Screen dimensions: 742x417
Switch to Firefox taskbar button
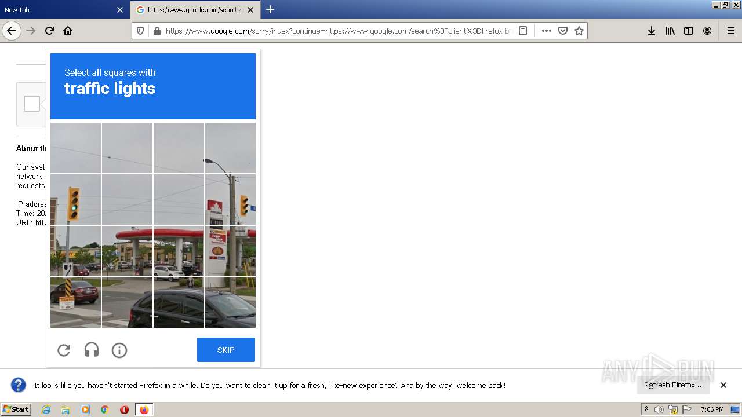(x=144, y=409)
